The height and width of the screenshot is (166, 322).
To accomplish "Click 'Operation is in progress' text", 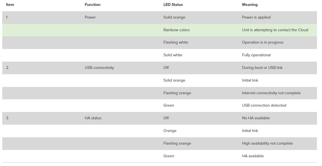I will [263, 42].
